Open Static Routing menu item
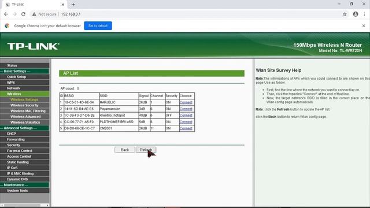370x208 pixels. coord(25,162)
